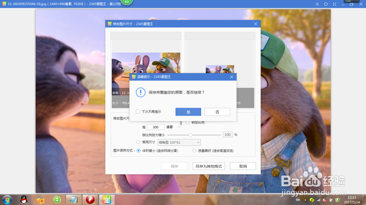Click the keyboard input icon in the tray
This screenshot has width=366, height=205.
[298, 200]
